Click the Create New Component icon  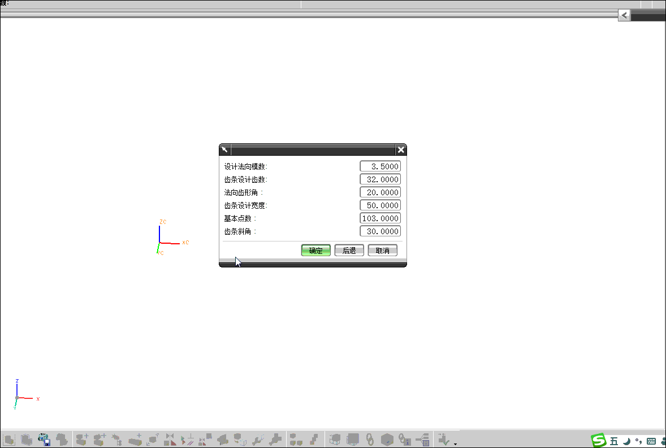(100, 440)
